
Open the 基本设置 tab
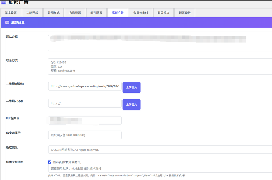[x=11, y=13]
